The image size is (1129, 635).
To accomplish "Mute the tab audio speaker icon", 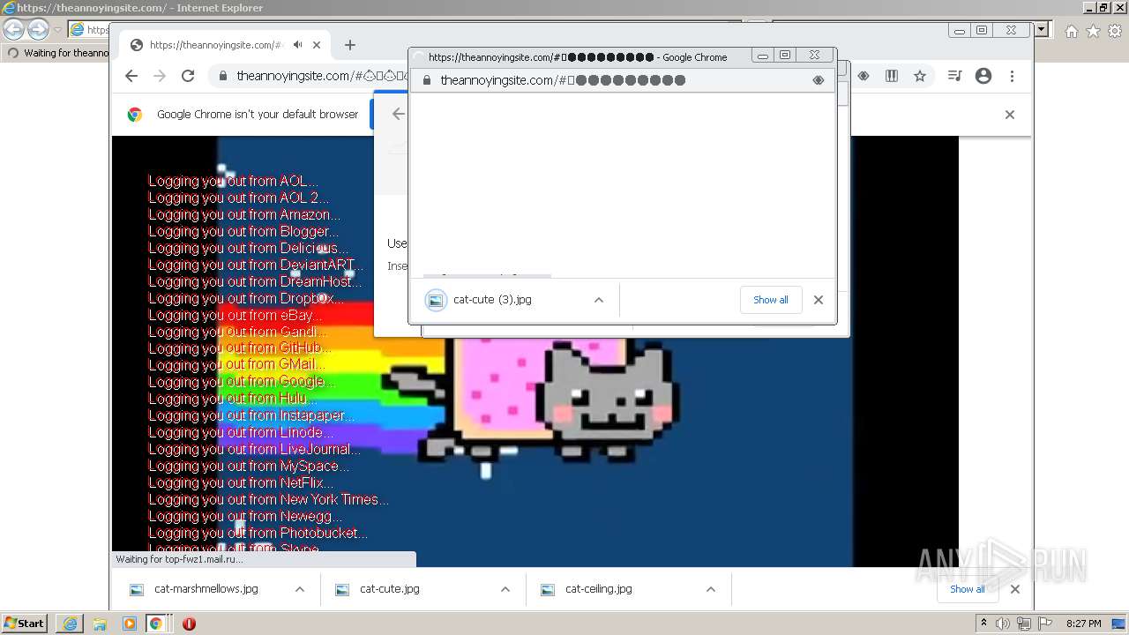I will pos(297,45).
